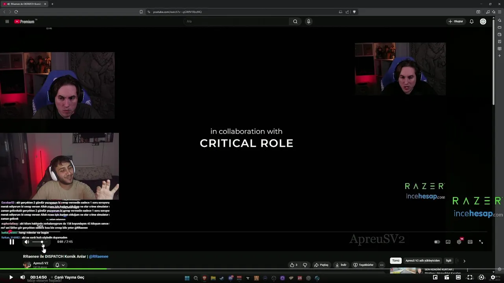Screen dimensions: 504x283
Task: Switch the player to theater mode
Action: click(470, 242)
